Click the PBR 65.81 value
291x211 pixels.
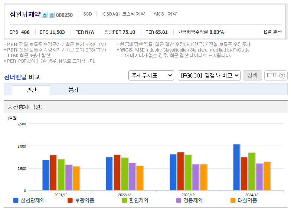tap(157, 32)
